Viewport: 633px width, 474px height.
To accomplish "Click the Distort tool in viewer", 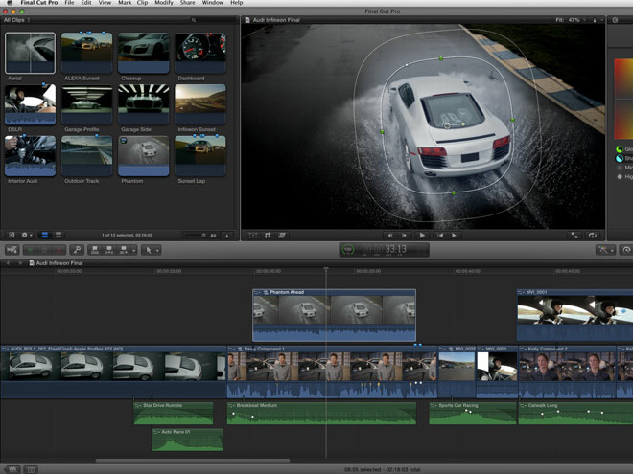I will [282, 235].
